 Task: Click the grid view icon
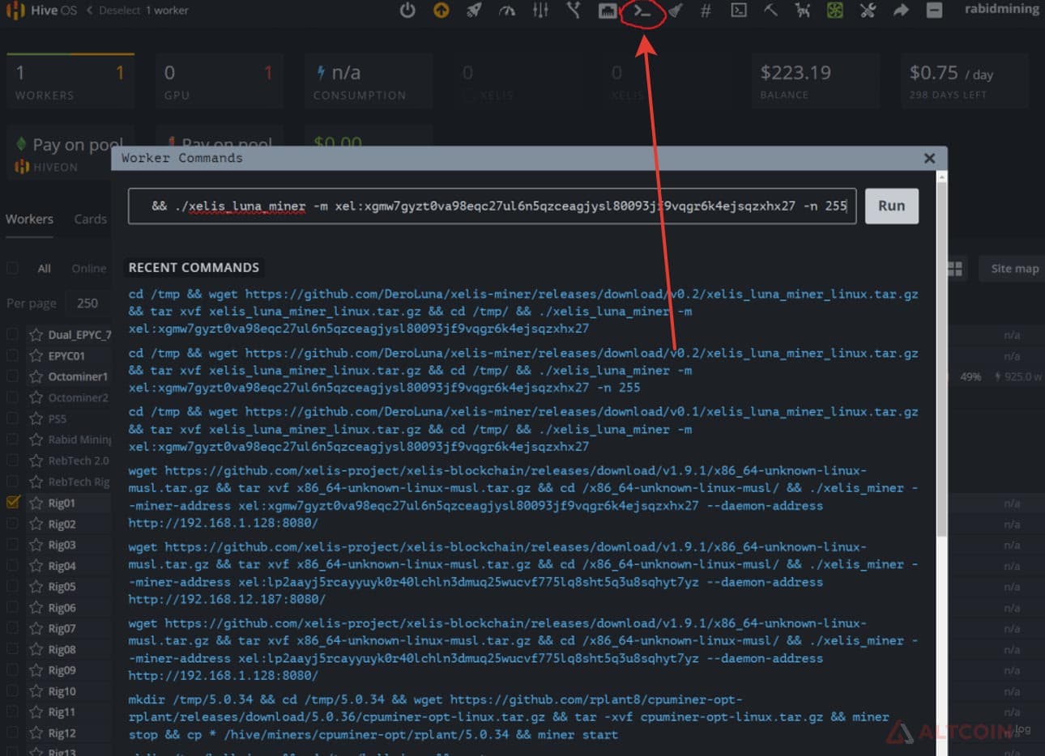click(x=954, y=269)
